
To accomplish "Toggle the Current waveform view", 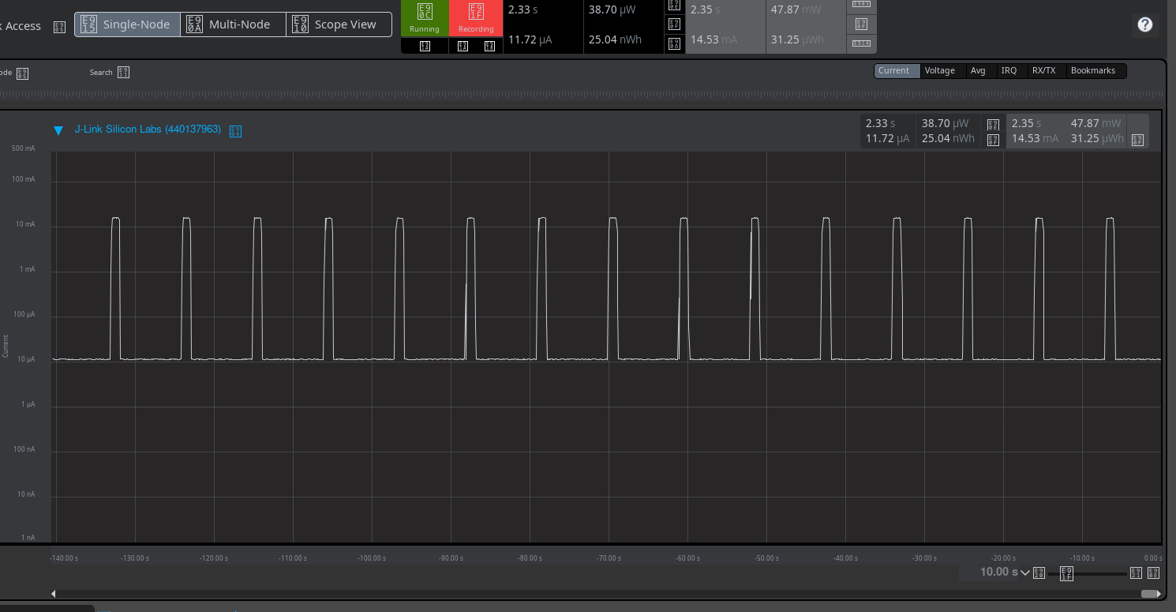I will (897, 71).
